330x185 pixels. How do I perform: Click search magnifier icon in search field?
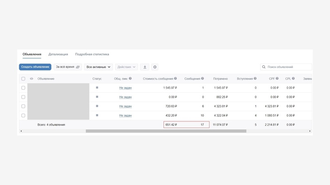pos(264,67)
